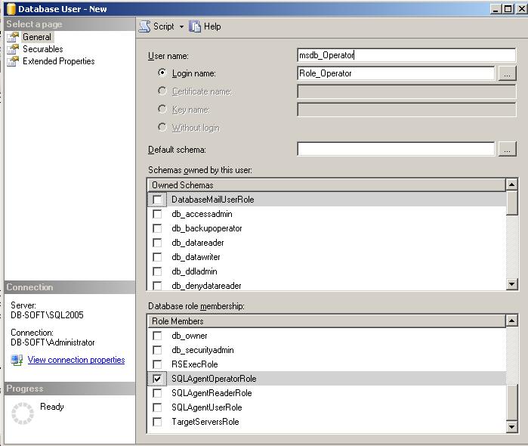Click the DB-SOFT\Administrator connection text
The height and width of the screenshot is (446, 528).
tap(53, 342)
